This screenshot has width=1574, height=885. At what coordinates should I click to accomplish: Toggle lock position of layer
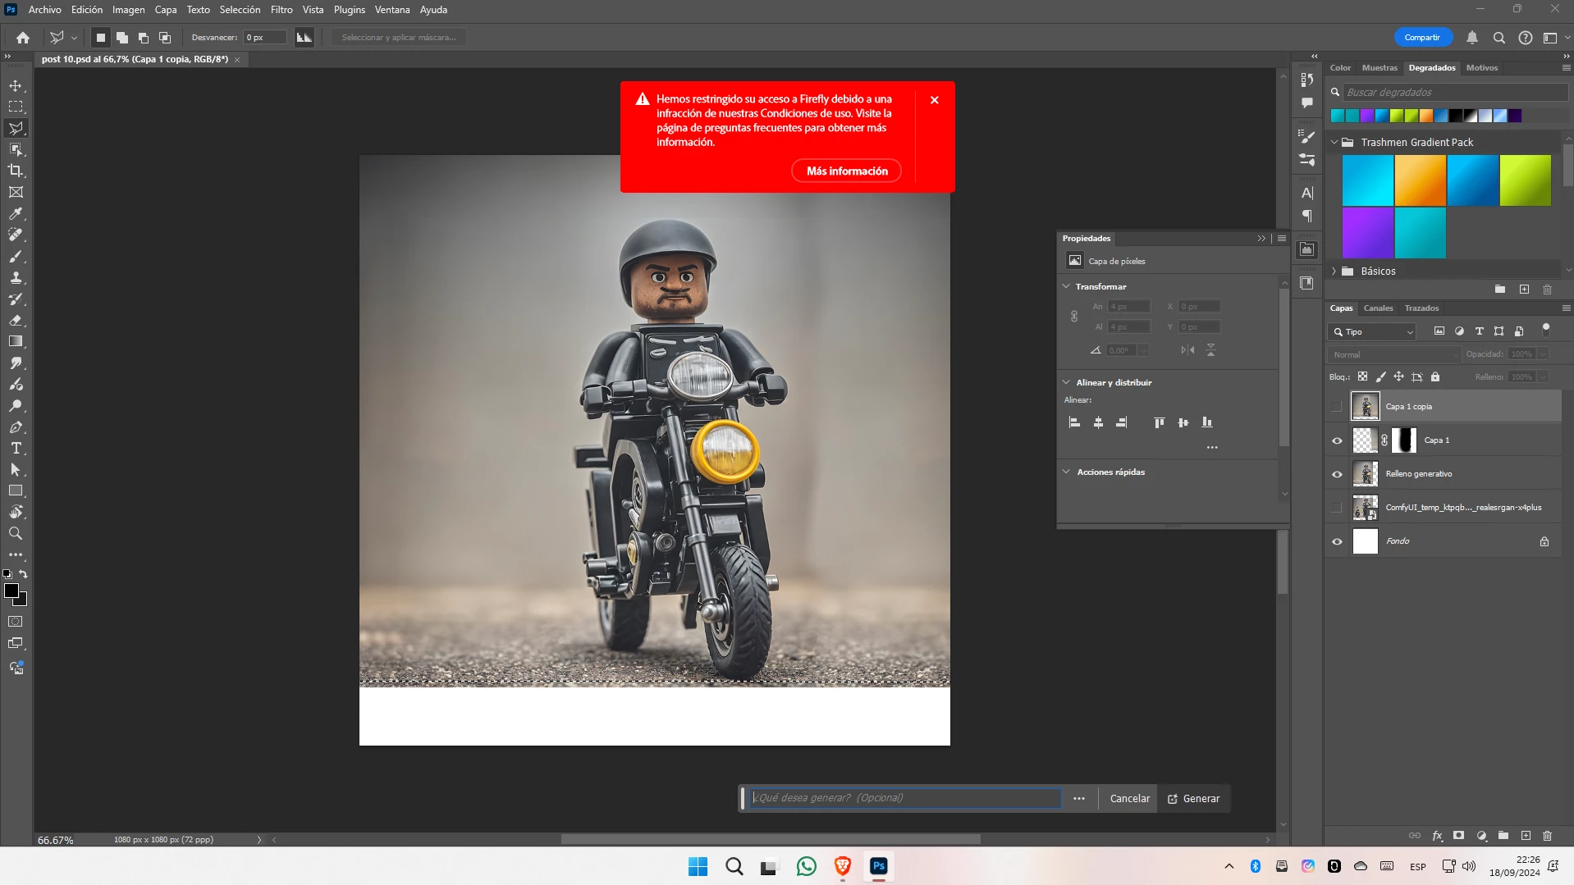pyautogui.click(x=1398, y=377)
